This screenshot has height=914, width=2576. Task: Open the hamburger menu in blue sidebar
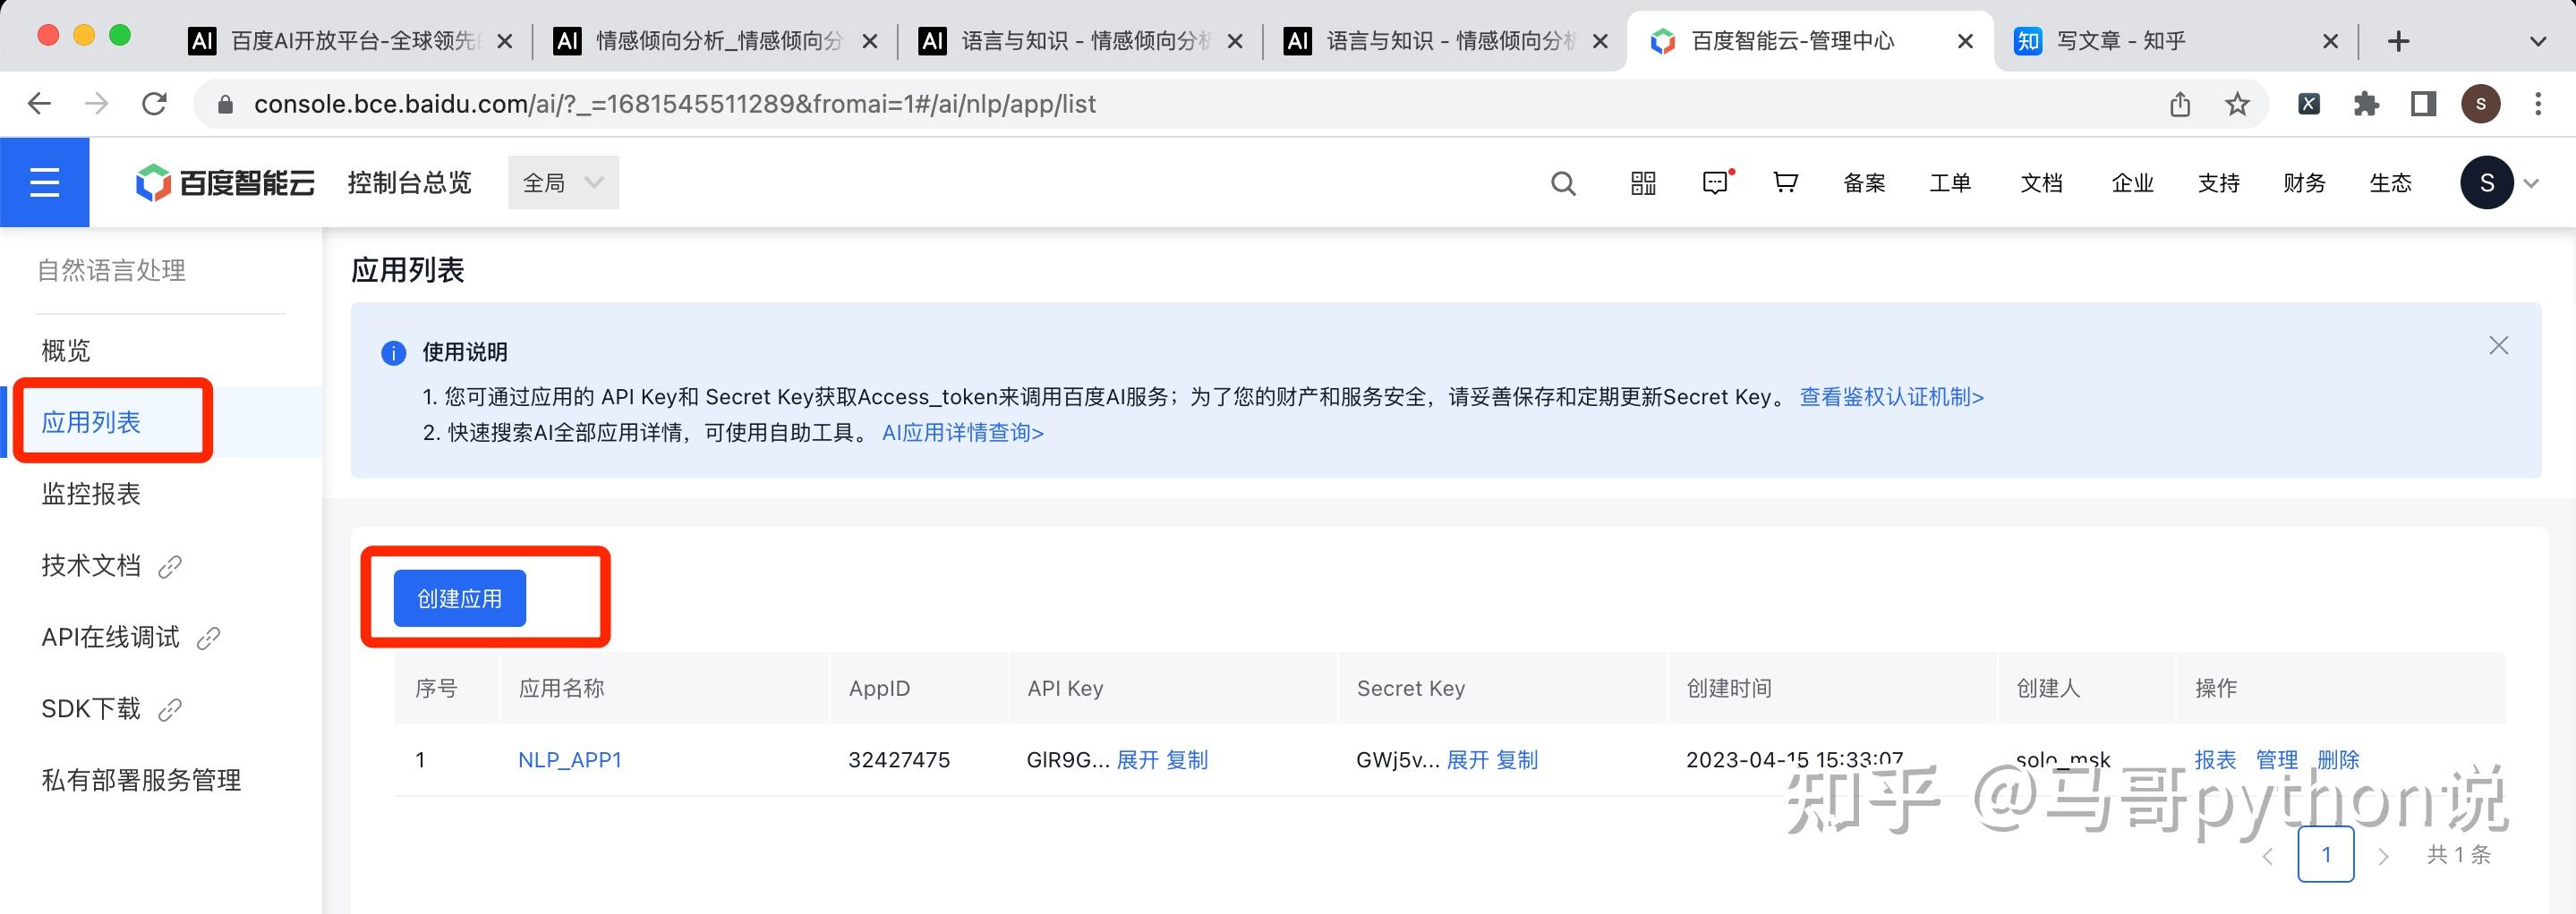coord(44,182)
